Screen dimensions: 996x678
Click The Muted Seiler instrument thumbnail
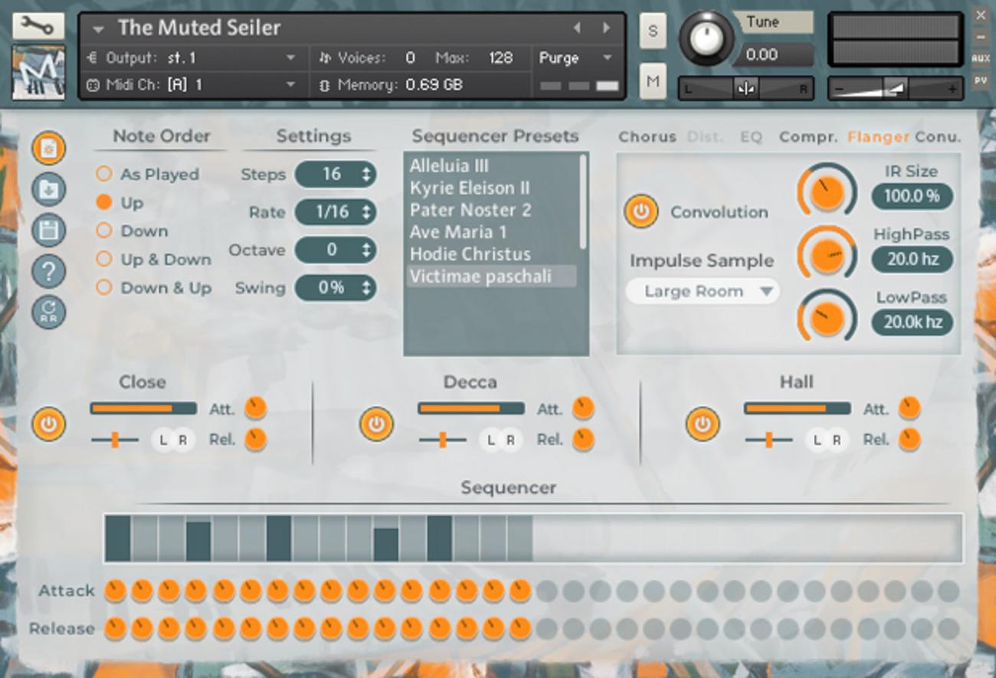point(38,72)
